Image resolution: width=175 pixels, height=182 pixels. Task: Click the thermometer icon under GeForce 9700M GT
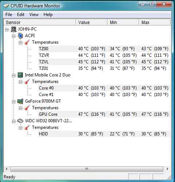tap(27, 108)
